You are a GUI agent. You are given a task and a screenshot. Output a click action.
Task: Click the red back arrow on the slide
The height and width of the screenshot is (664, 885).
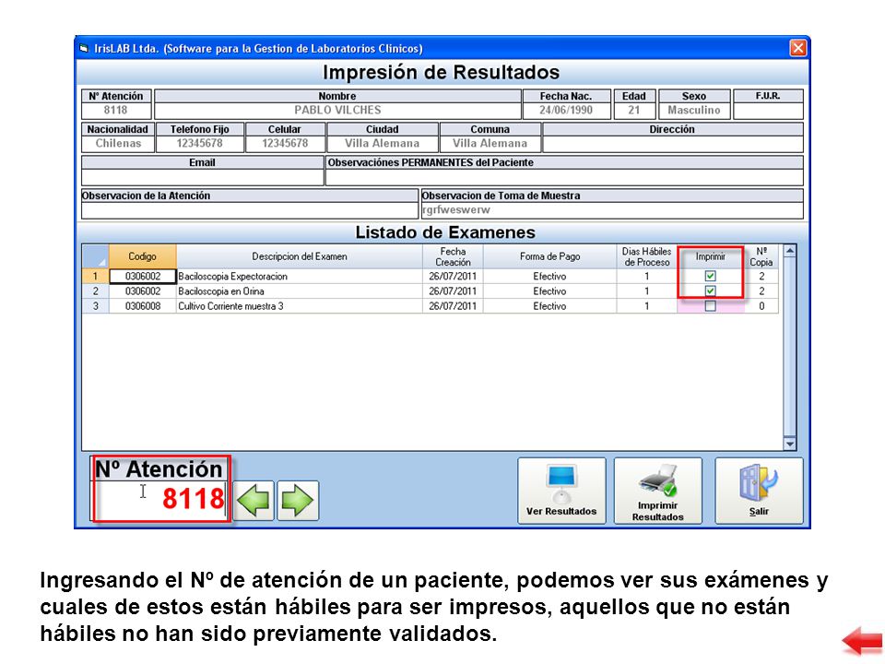862,640
